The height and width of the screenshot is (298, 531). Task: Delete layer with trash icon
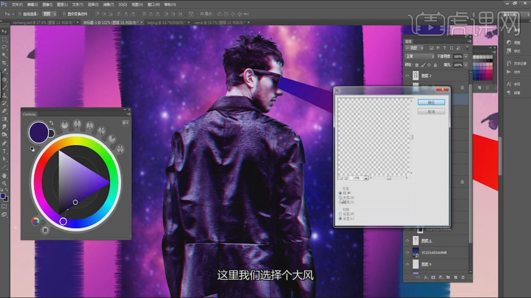tap(463, 278)
